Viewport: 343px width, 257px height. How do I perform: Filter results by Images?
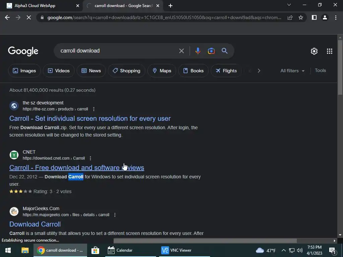click(x=24, y=71)
